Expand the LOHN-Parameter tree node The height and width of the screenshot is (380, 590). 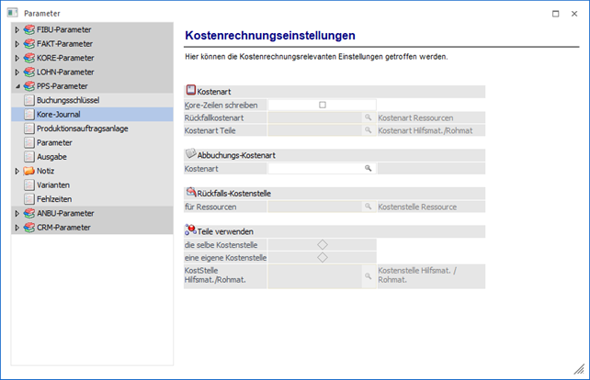[x=17, y=72]
